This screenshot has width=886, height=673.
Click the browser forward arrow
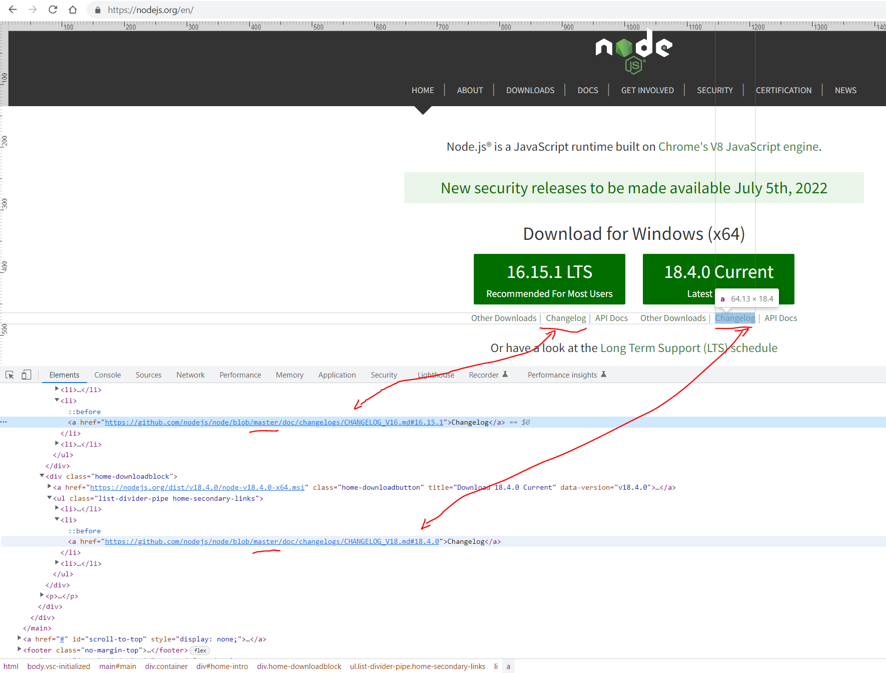point(33,10)
